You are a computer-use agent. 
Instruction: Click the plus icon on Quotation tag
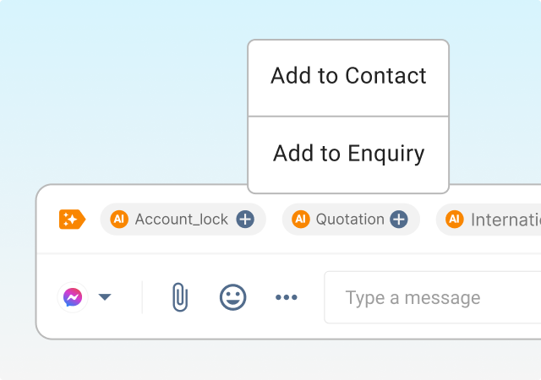(399, 220)
